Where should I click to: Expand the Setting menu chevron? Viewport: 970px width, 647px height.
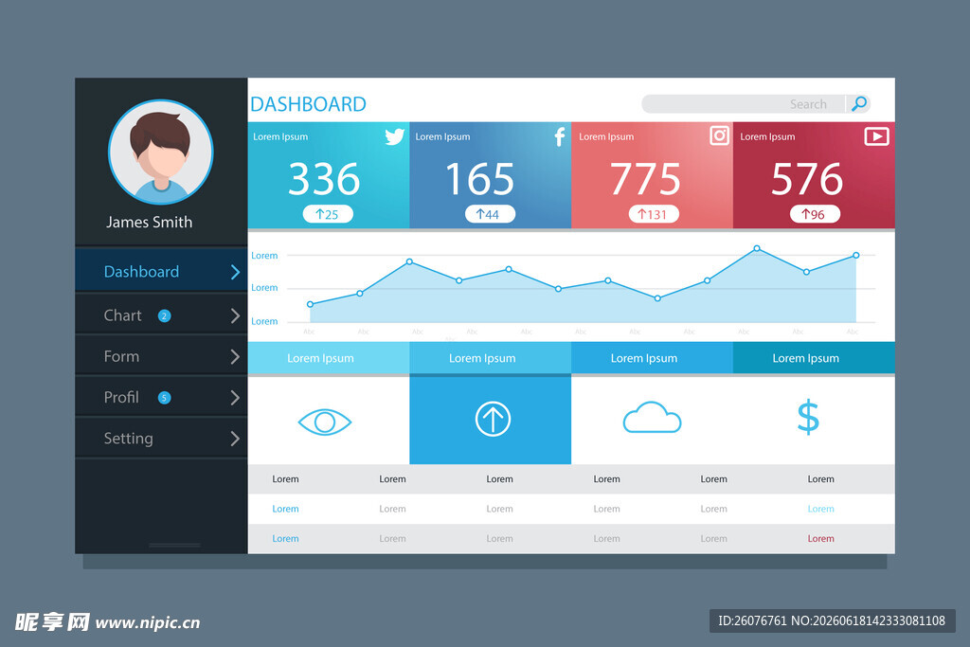coord(235,439)
